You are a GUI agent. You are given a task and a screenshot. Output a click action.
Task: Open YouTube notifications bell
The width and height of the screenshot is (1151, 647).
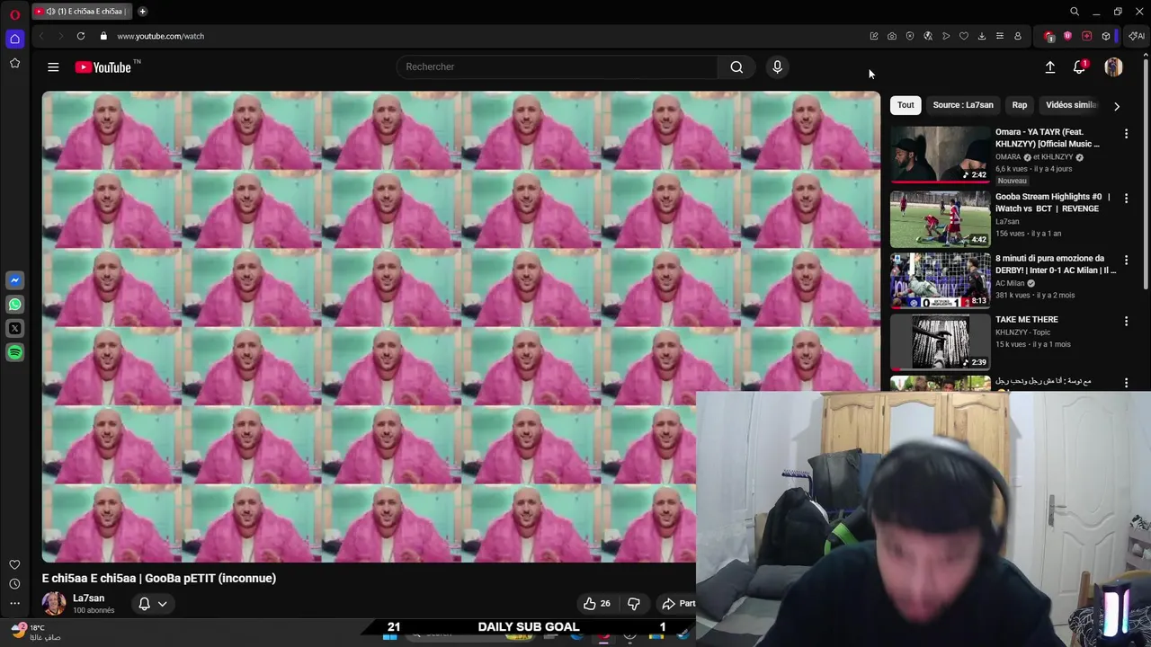pyautogui.click(x=1079, y=67)
